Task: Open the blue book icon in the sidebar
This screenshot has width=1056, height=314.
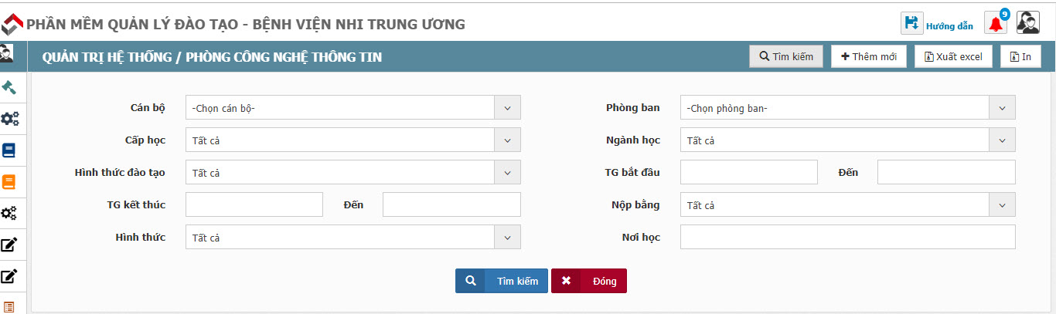Action: (x=9, y=150)
